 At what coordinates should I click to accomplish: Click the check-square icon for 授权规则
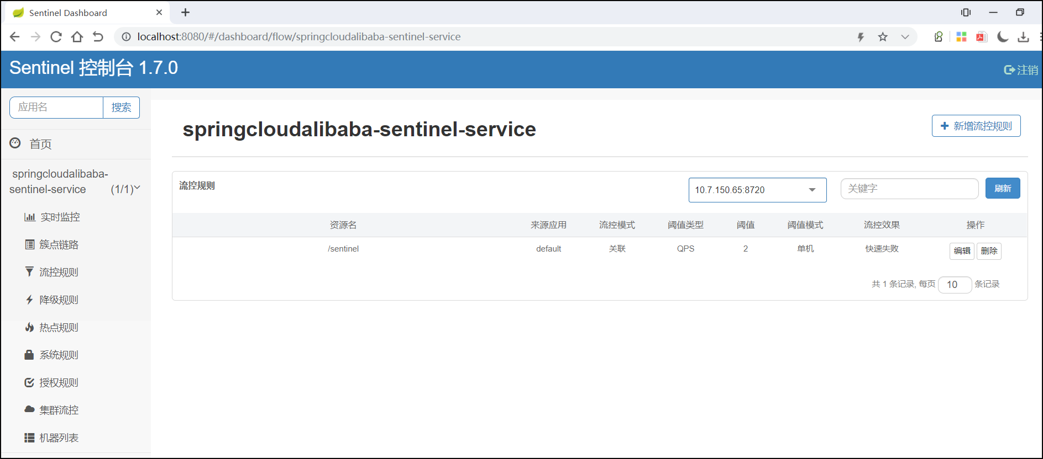(x=30, y=382)
